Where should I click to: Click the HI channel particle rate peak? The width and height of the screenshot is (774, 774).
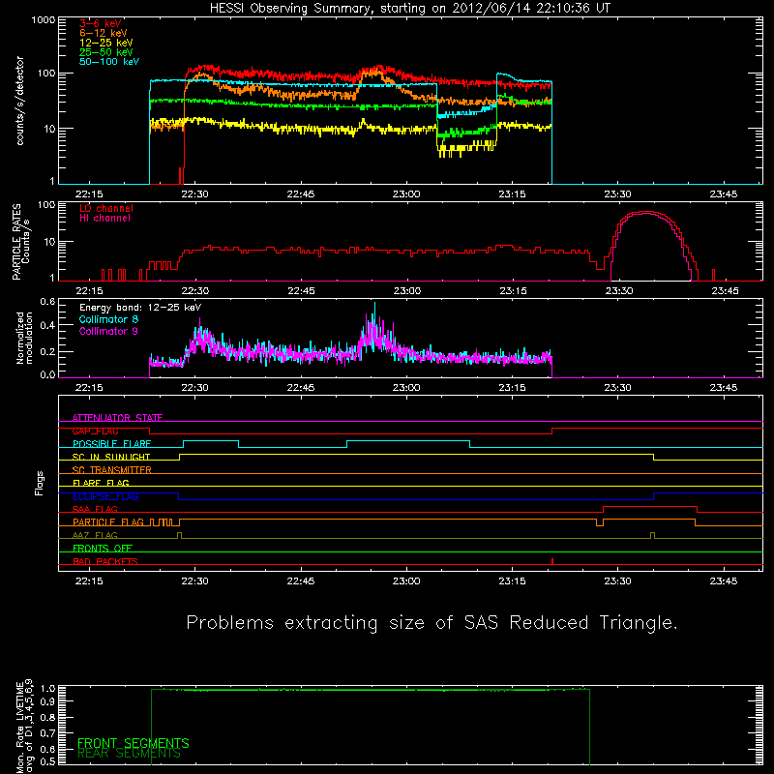tap(645, 214)
